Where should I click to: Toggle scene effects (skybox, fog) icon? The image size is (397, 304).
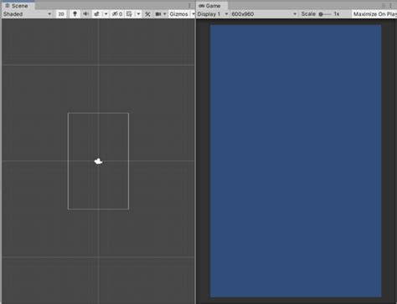tap(96, 14)
